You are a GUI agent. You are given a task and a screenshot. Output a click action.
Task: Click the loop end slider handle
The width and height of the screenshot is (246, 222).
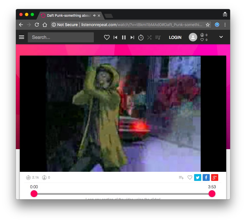coord(212,194)
